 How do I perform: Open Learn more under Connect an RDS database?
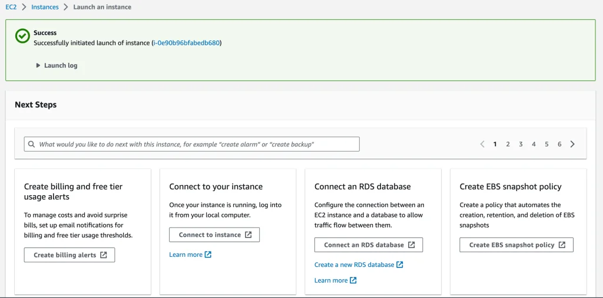pyautogui.click(x=336, y=280)
